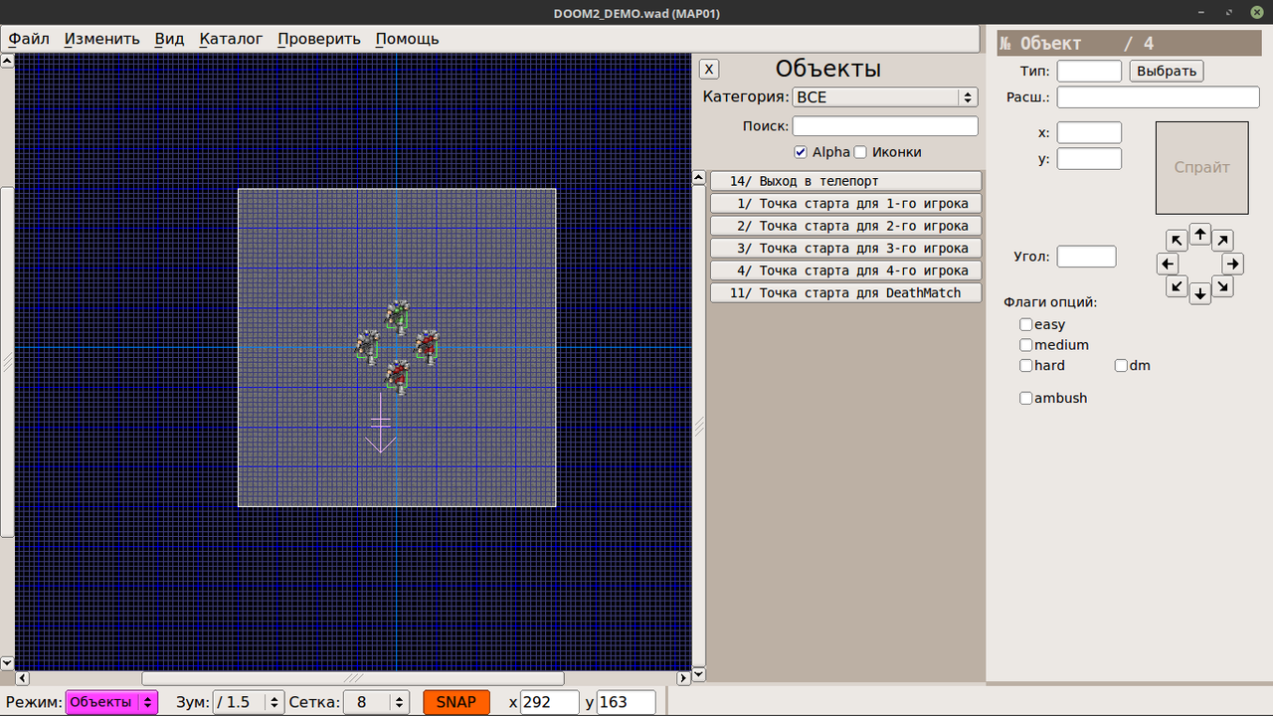Select the rightmost red-armored player sprite

coord(427,346)
